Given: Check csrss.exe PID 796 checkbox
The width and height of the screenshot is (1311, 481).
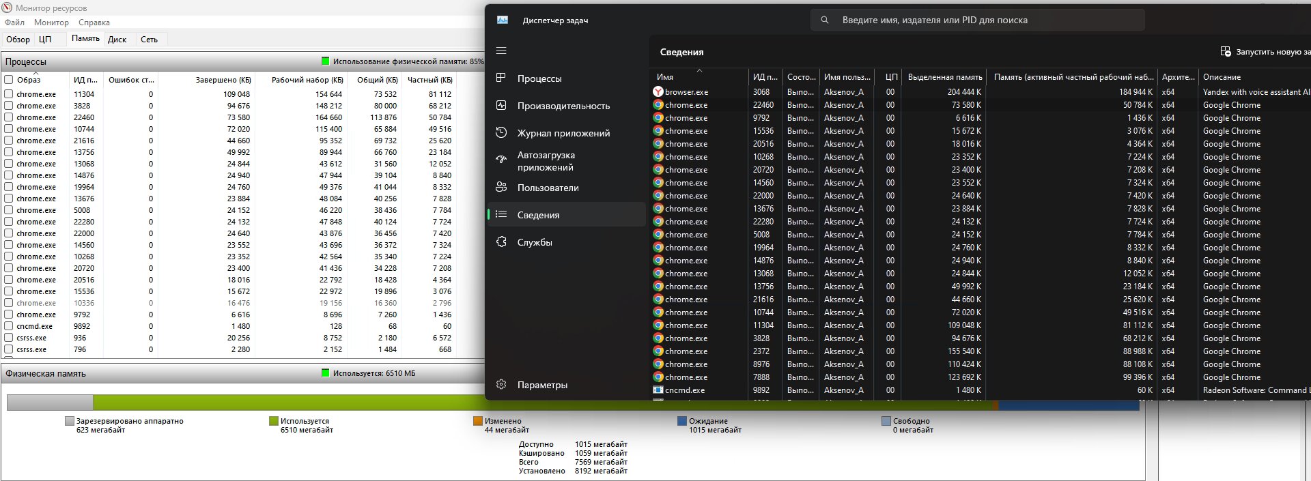Looking at the screenshot, I should point(9,349).
